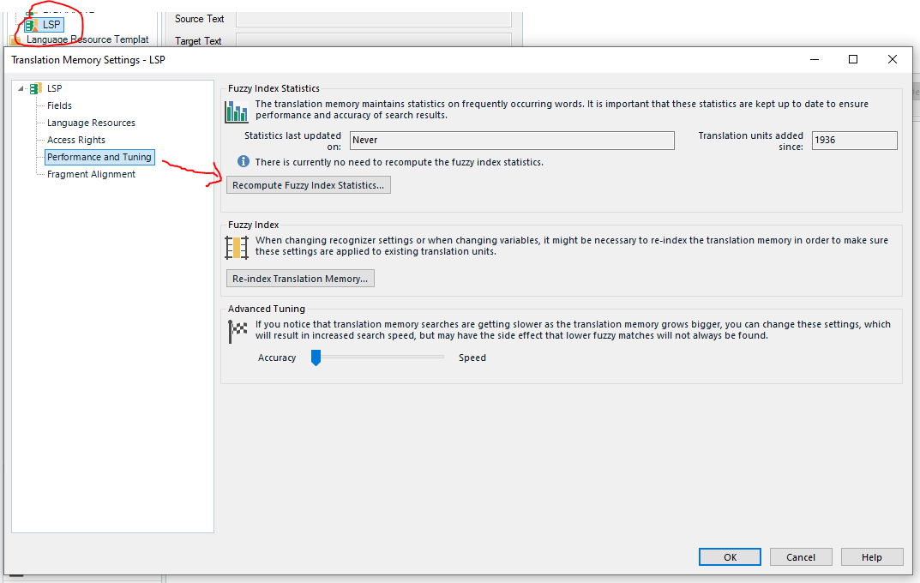Click the Source Text field in background window
920x583 pixels.
[373, 20]
